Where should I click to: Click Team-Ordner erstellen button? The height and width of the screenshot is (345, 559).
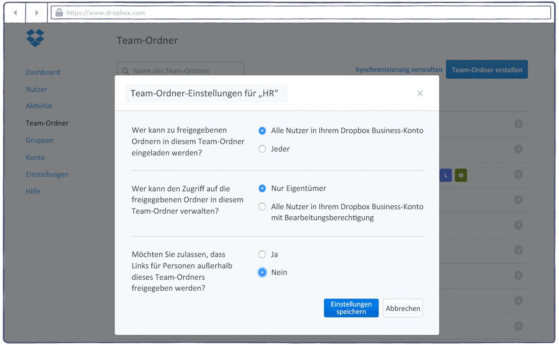(487, 70)
